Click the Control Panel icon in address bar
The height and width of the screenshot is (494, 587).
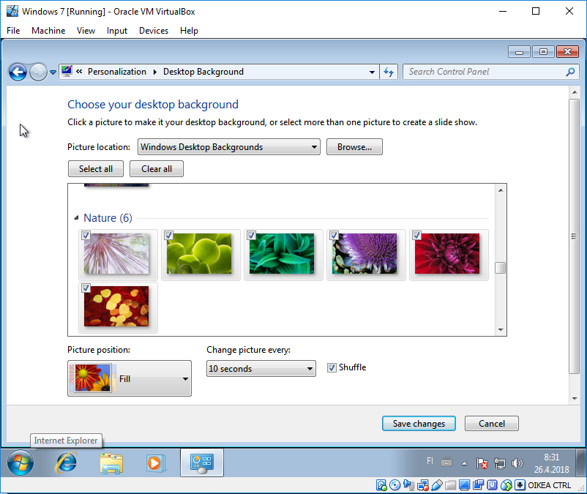[67, 71]
